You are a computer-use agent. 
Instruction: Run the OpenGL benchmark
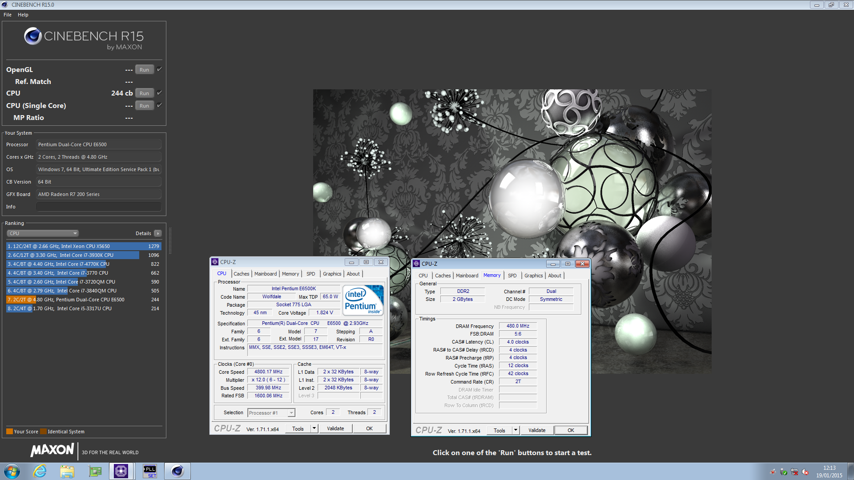[x=145, y=69]
